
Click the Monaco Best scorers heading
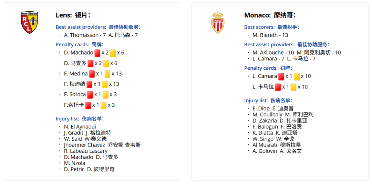tap(272, 27)
